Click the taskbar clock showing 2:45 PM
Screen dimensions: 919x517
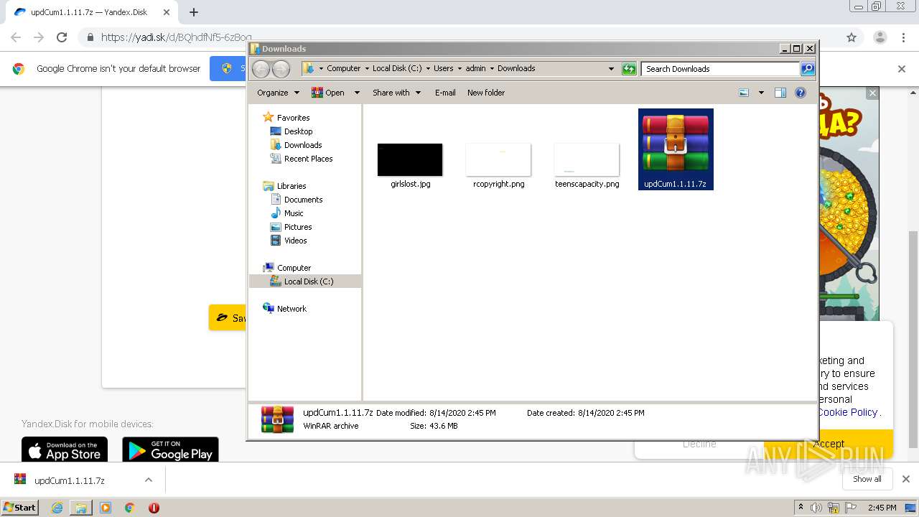click(882, 508)
